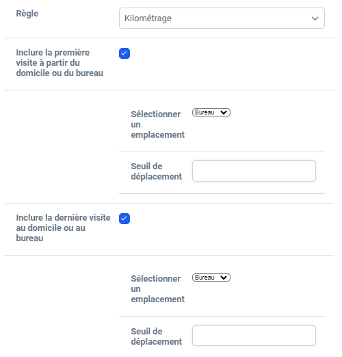Click first Sélectionner un emplacement label

pyautogui.click(x=157, y=125)
